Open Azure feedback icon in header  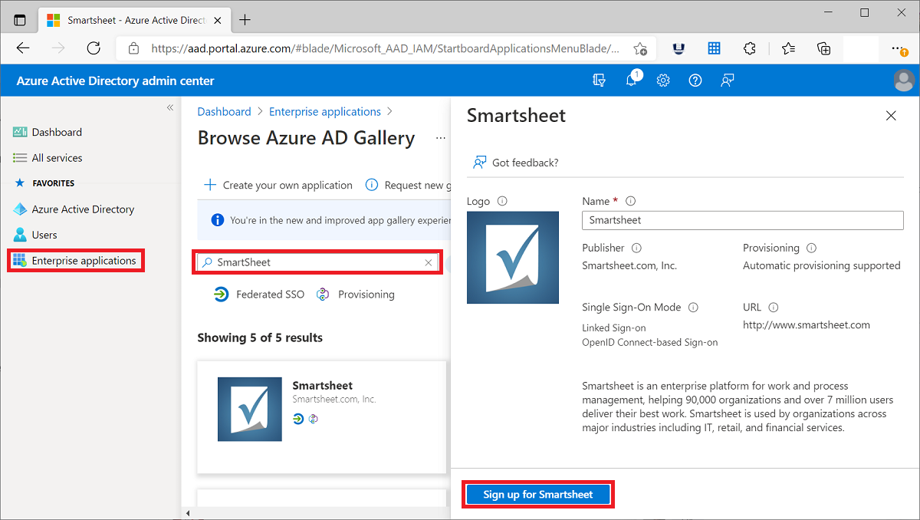tap(728, 81)
